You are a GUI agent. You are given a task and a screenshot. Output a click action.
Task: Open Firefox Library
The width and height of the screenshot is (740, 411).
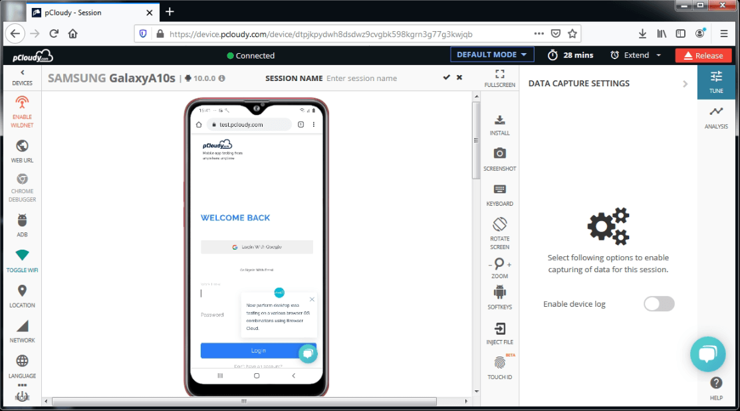pos(662,33)
